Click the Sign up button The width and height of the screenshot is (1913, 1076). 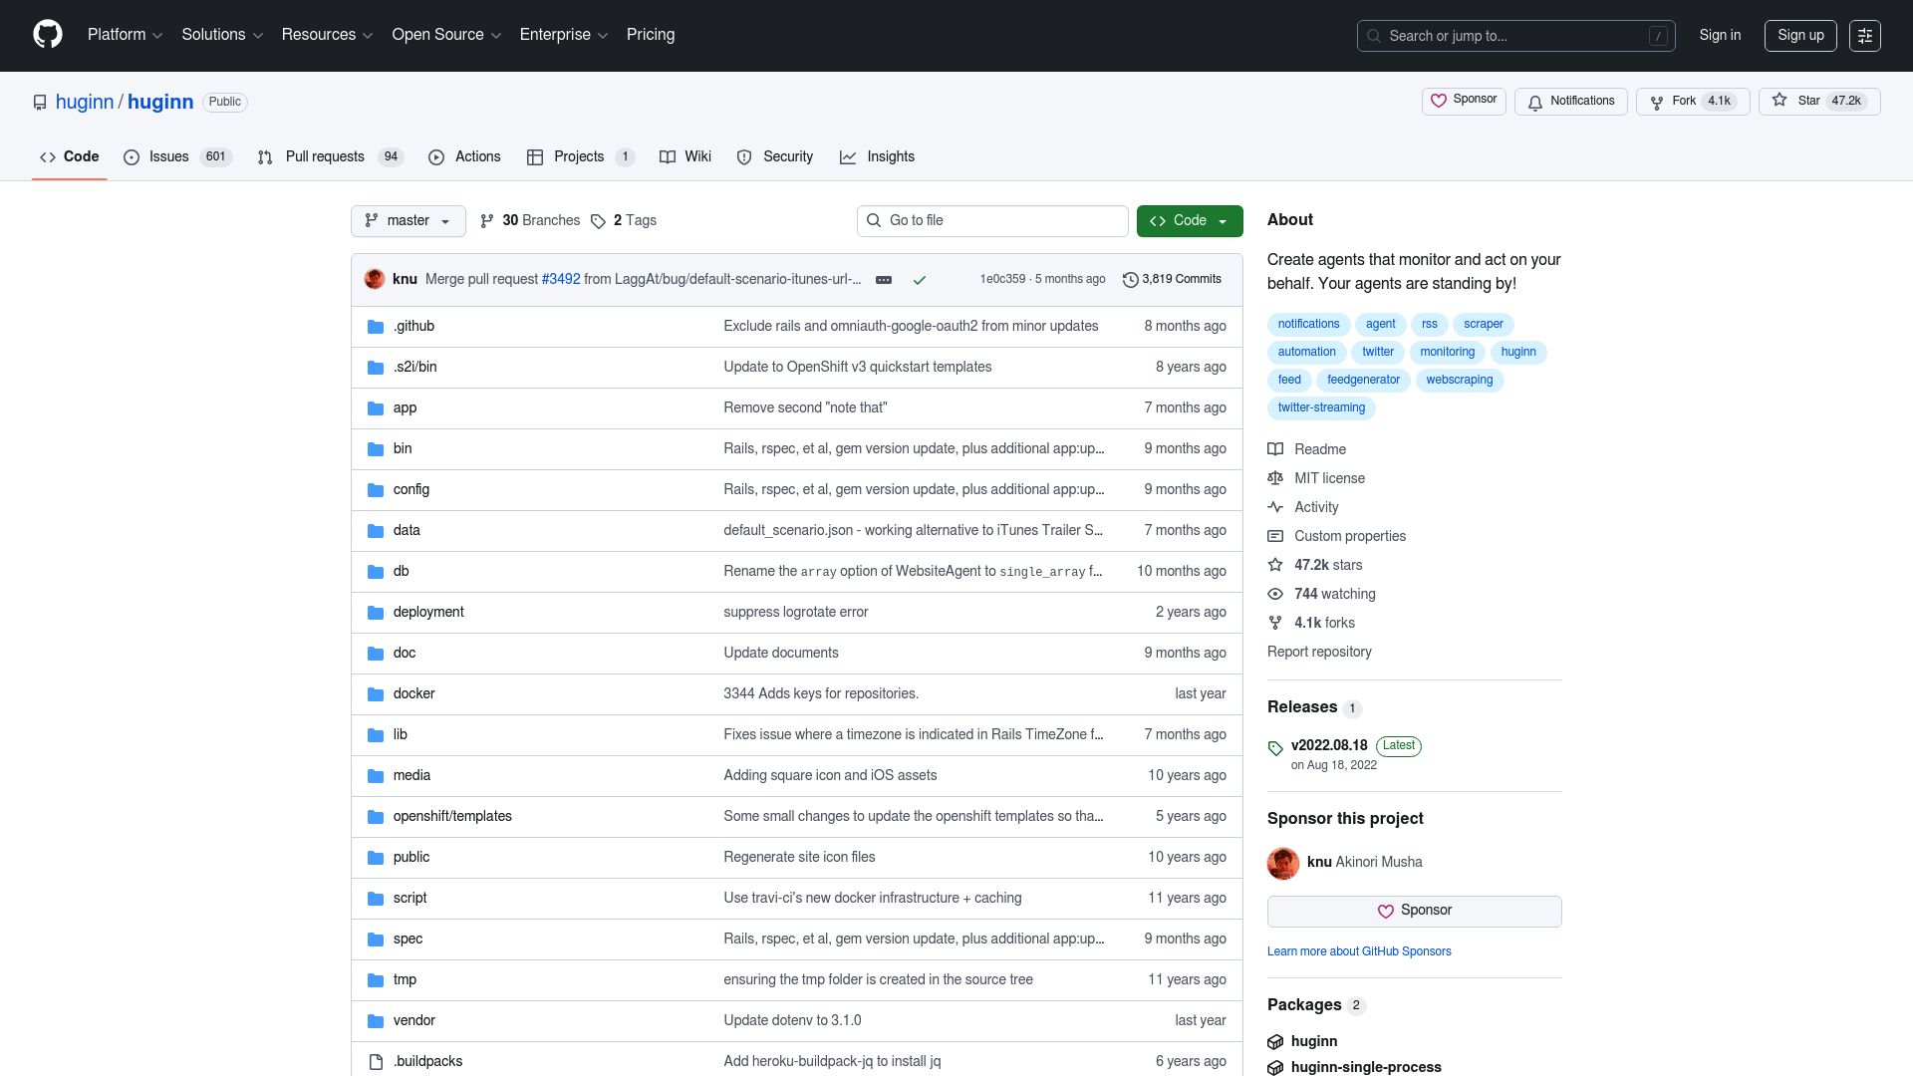click(x=1800, y=36)
